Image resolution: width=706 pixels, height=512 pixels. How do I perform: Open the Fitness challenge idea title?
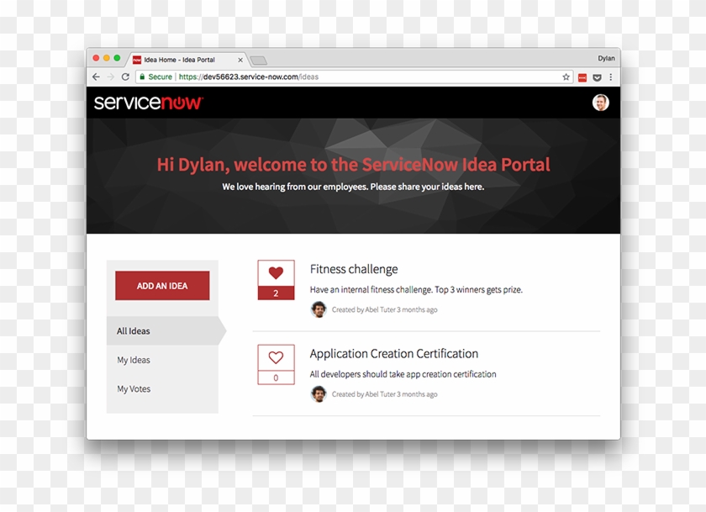(354, 269)
